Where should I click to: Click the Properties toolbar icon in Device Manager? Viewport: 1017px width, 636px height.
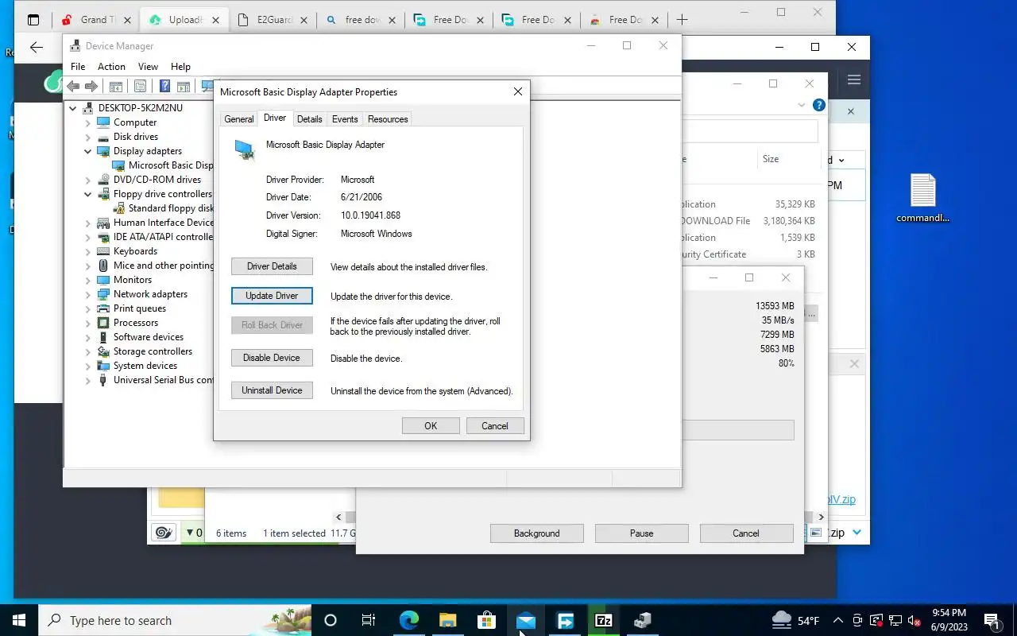(141, 87)
